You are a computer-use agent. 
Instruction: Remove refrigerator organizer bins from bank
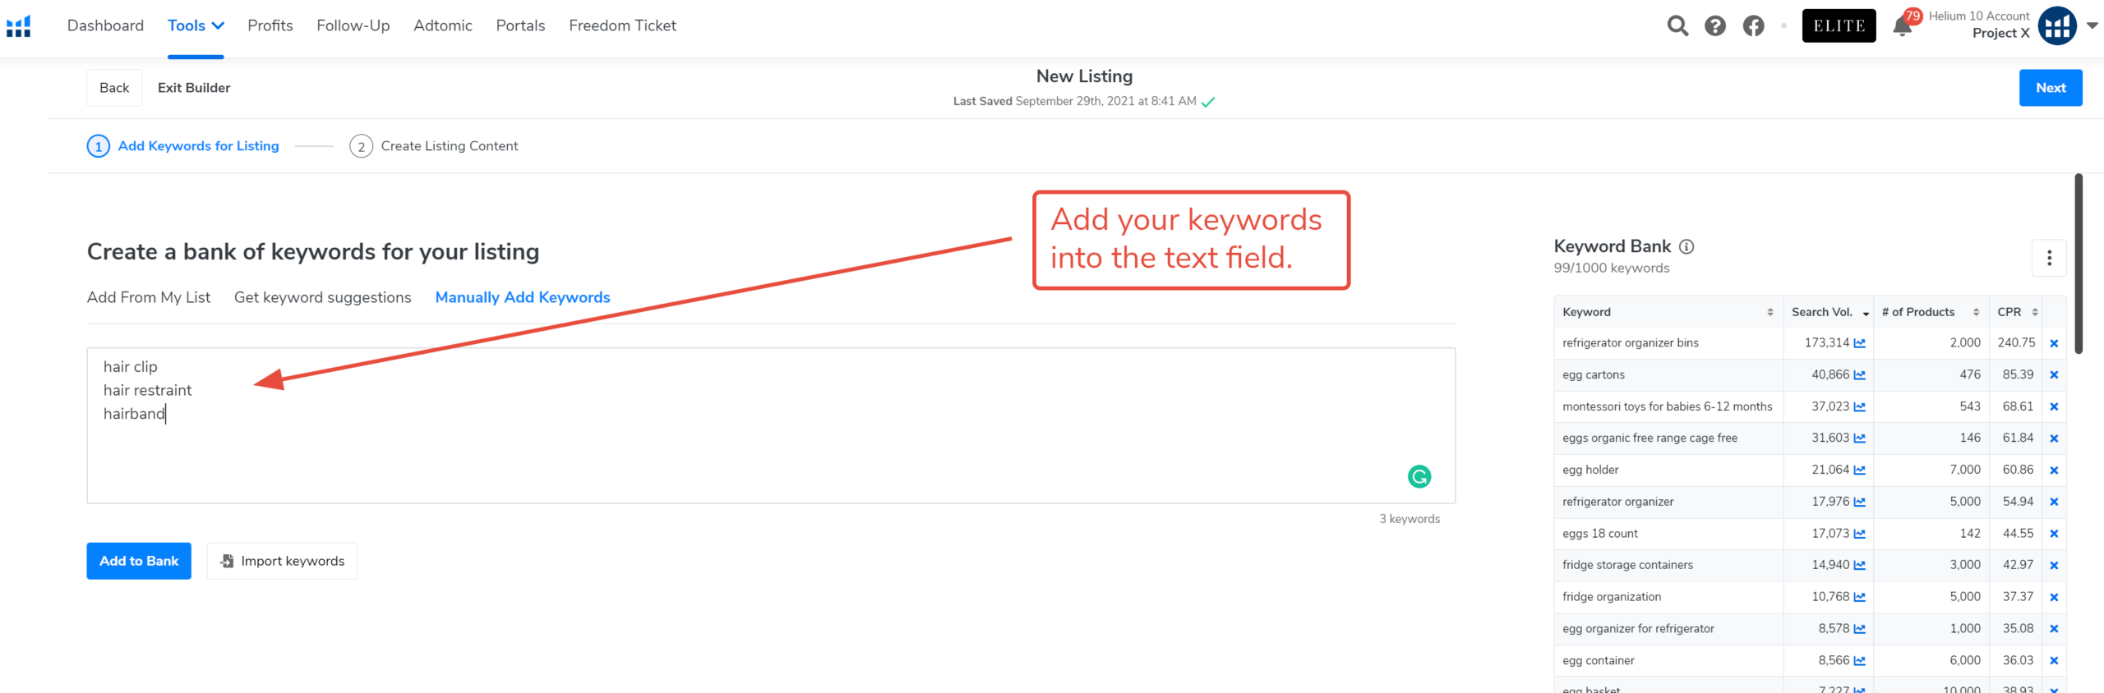click(x=2054, y=343)
